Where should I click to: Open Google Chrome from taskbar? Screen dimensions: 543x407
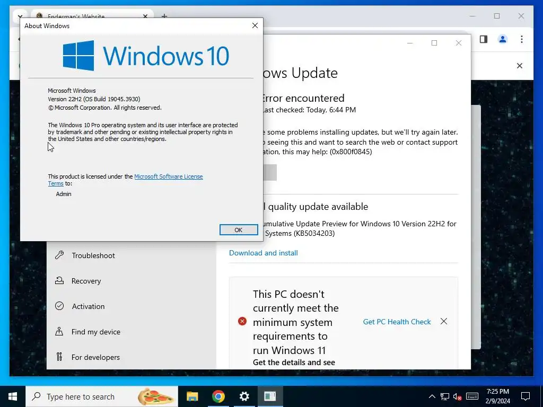coord(218,396)
